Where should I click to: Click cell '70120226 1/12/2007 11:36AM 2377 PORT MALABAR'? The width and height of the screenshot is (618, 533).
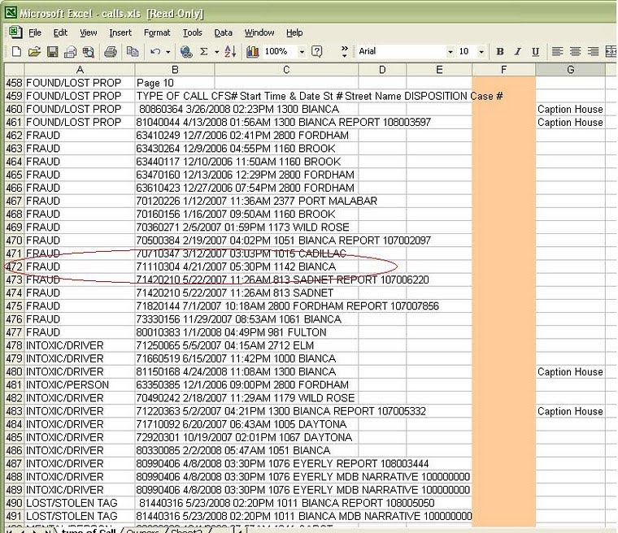point(257,201)
